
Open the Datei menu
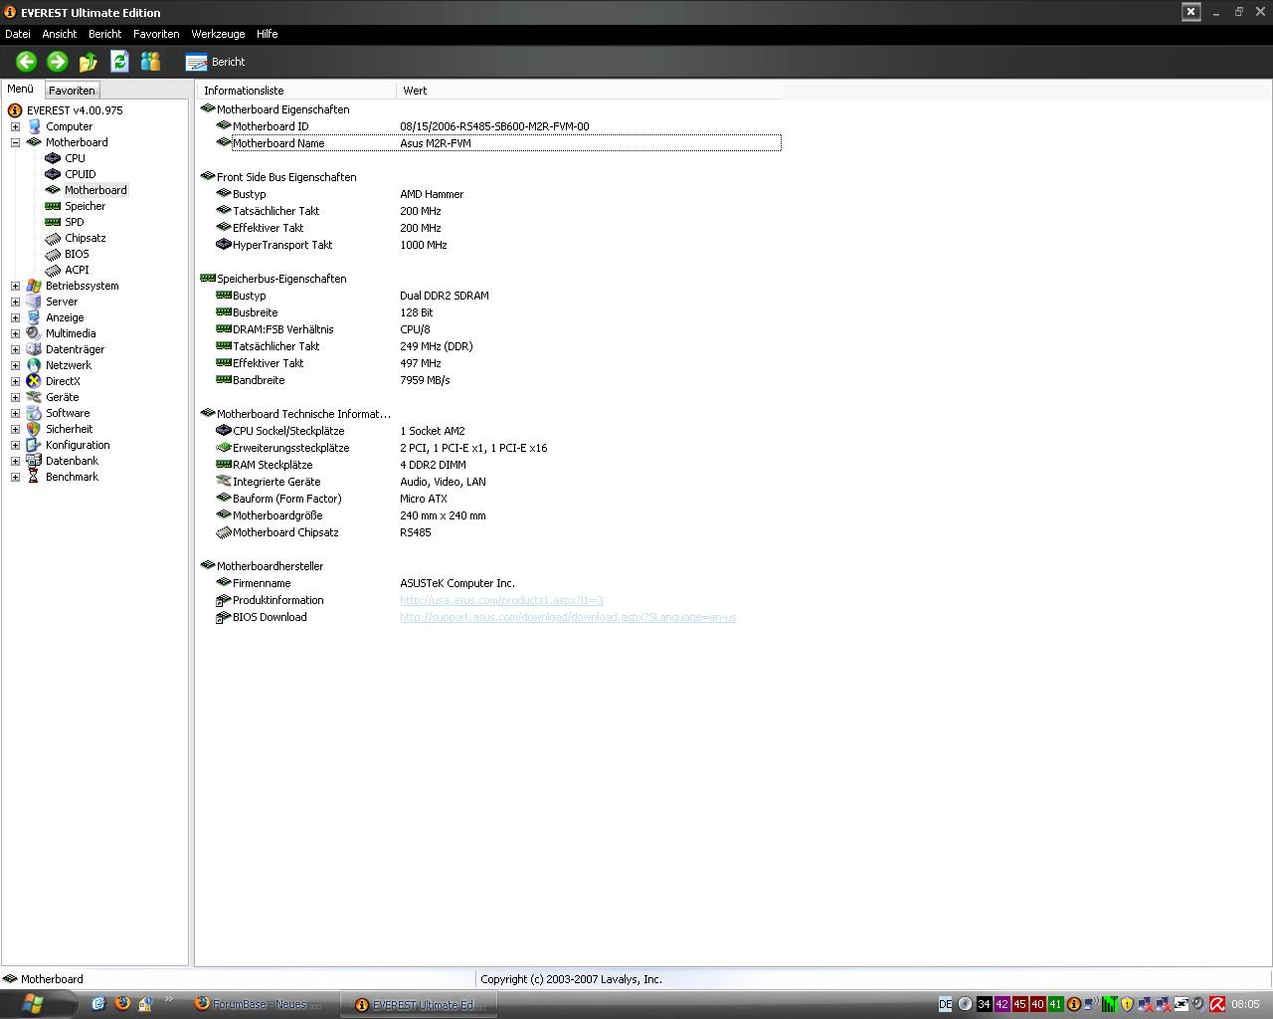18,34
